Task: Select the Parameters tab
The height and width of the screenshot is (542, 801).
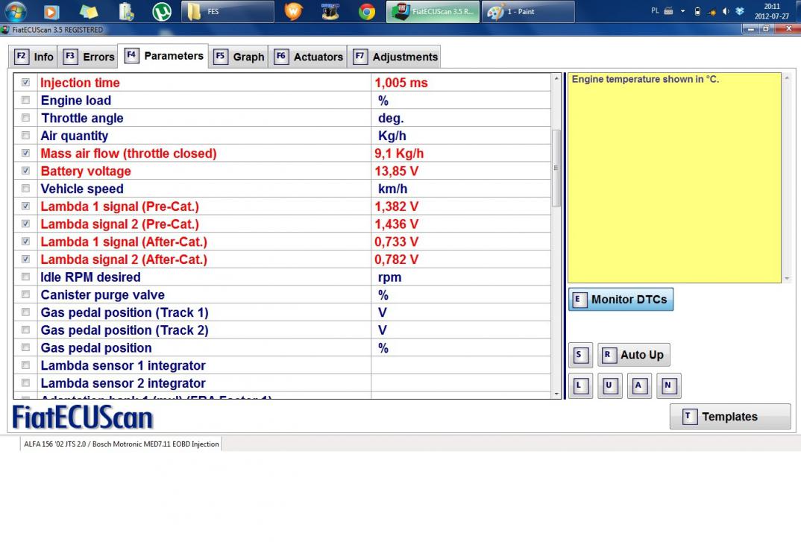Action: click(163, 56)
